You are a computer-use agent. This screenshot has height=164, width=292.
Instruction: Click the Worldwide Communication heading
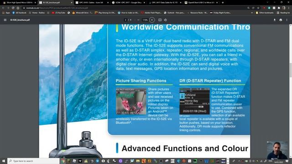(186, 27)
